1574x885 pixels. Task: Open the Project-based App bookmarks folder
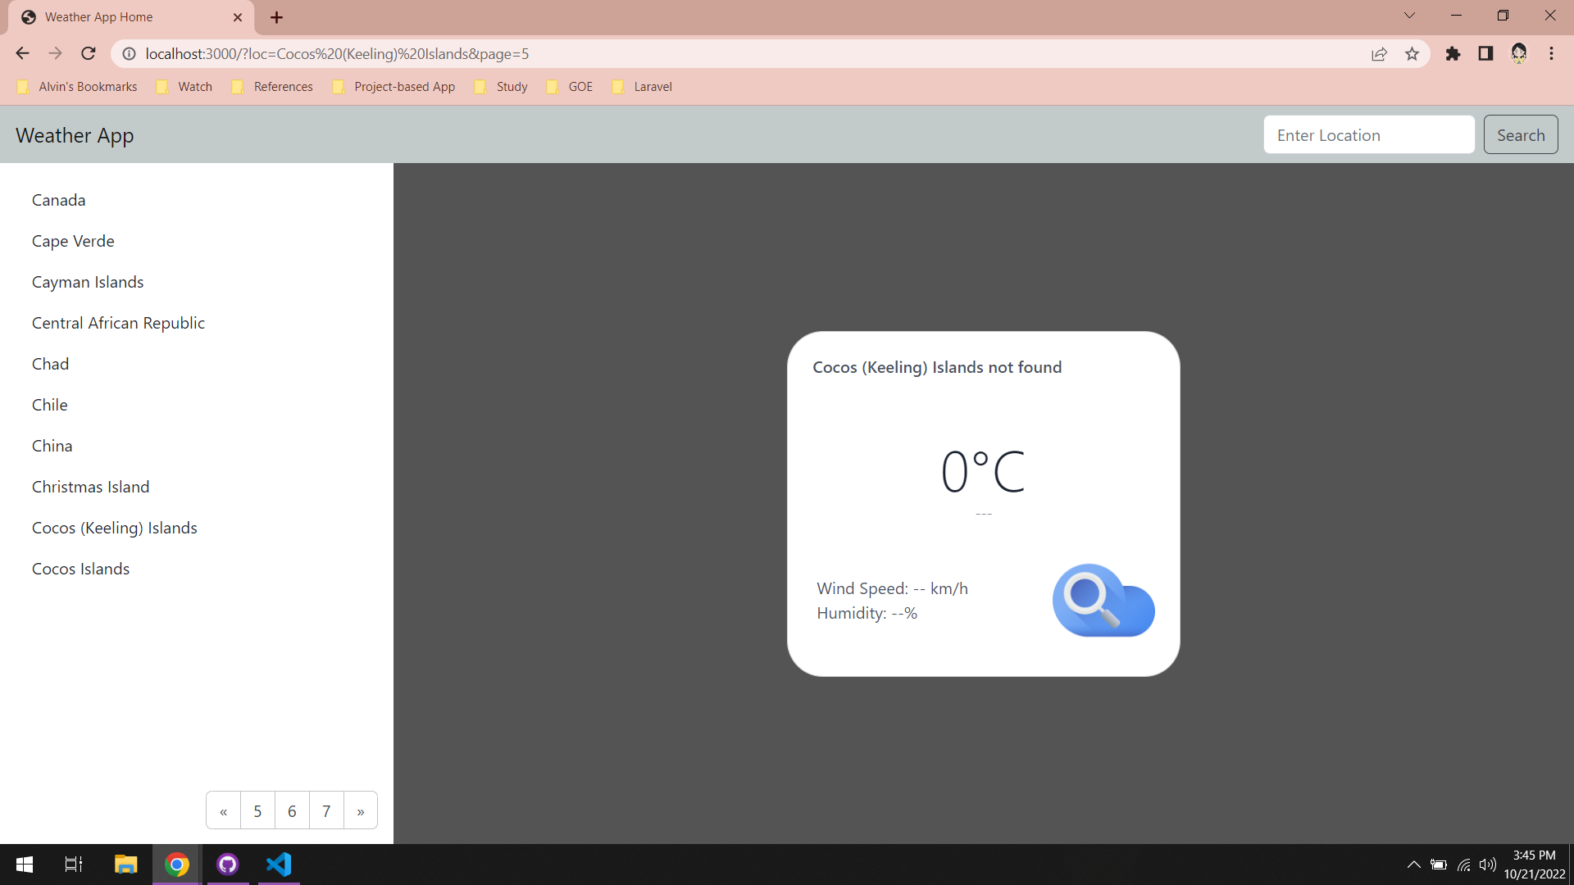point(393,87)
